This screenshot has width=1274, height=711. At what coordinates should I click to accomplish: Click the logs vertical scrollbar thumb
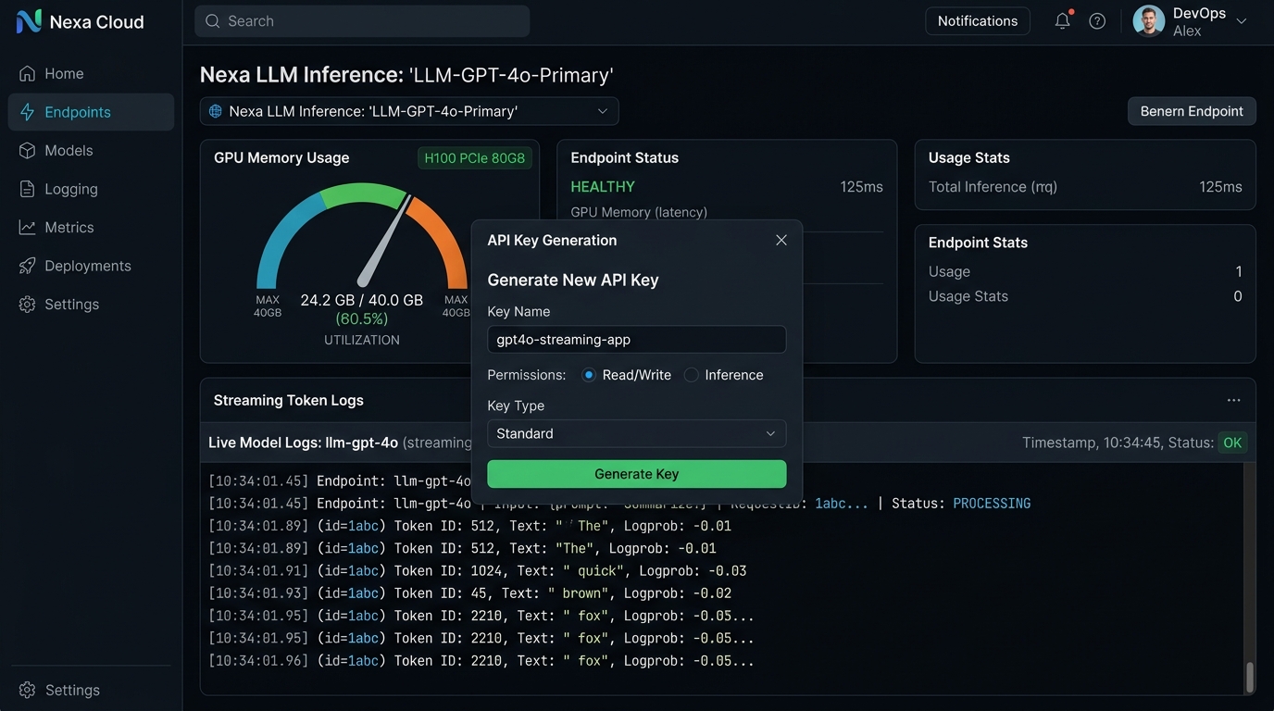click(1249, 677)
